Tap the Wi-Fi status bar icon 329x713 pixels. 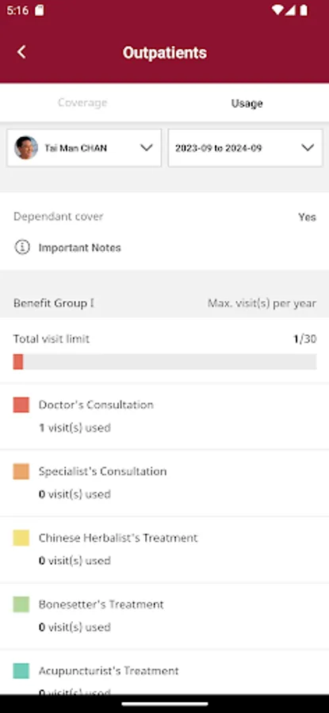tap(277, 10)
